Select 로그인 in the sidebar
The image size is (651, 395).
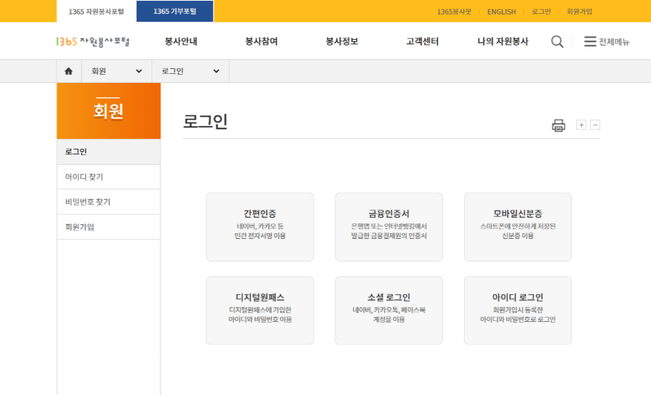click(x=109, y=152)
